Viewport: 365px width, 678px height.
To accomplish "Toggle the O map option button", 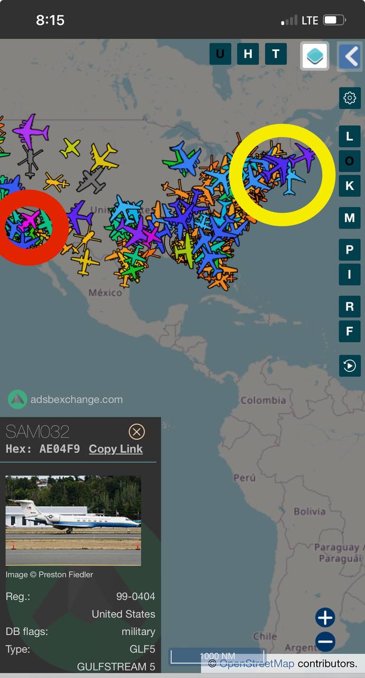I will pyautogui.click(x=350, y=161).
